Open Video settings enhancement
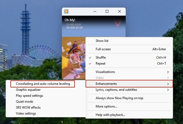 click(46, 114)
